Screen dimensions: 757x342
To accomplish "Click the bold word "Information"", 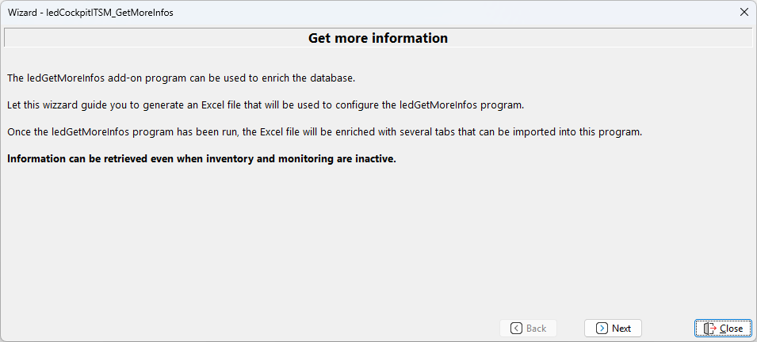I will (x=37, y=158).
